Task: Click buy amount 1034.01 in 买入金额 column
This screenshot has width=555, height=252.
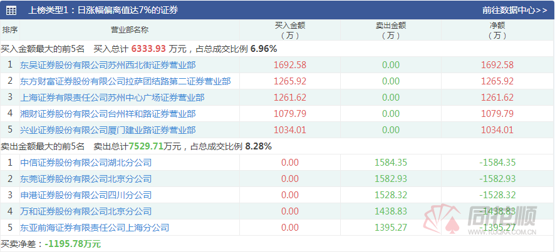Action: (x=290, y=130)
